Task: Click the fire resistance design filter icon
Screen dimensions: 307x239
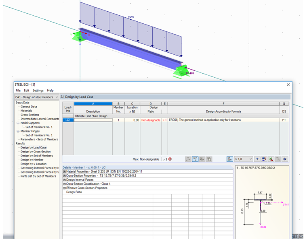Action: coord(209,159)
